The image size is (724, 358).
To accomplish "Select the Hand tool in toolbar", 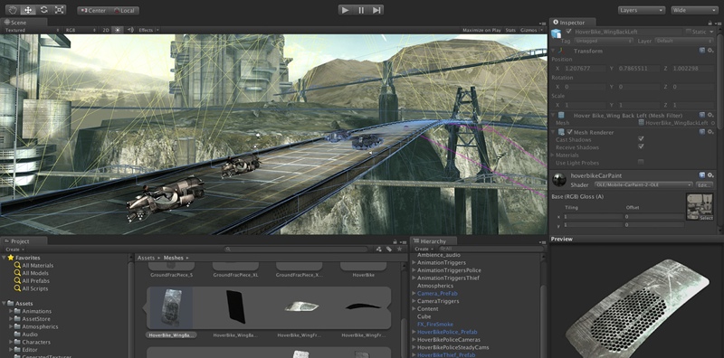I will pos(13,10).
